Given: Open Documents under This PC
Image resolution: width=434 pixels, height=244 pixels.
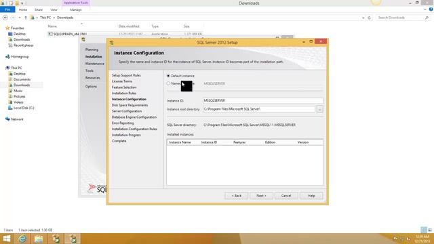Looking at the screenshot, I should coord(22,79).
